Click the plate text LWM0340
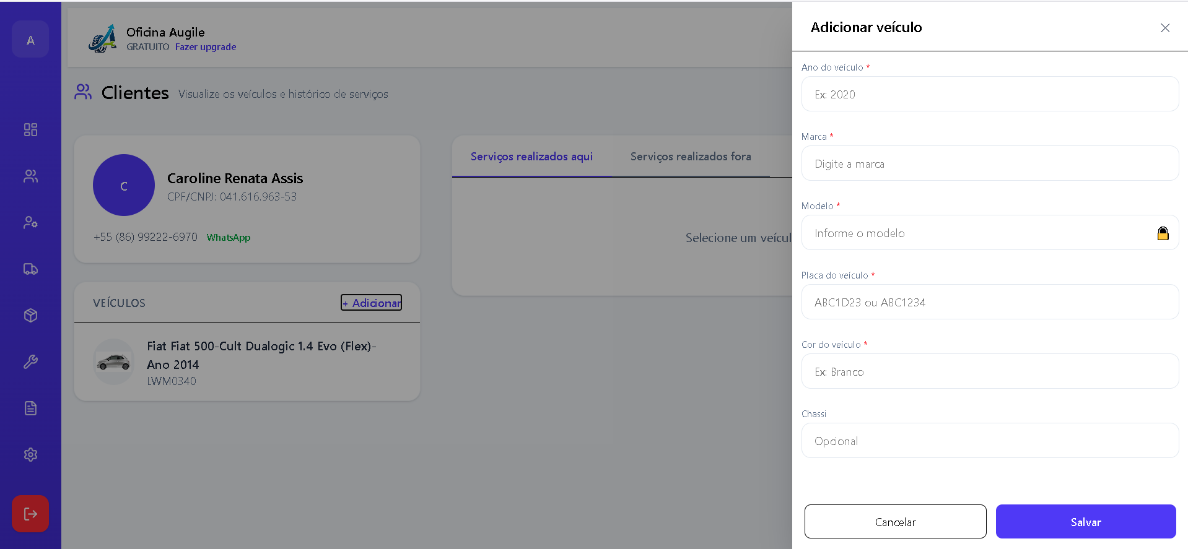1188x549 pixels. pos(172,381)
